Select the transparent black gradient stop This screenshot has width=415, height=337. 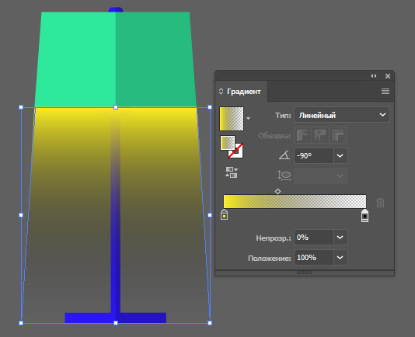(x=364, y=216)
